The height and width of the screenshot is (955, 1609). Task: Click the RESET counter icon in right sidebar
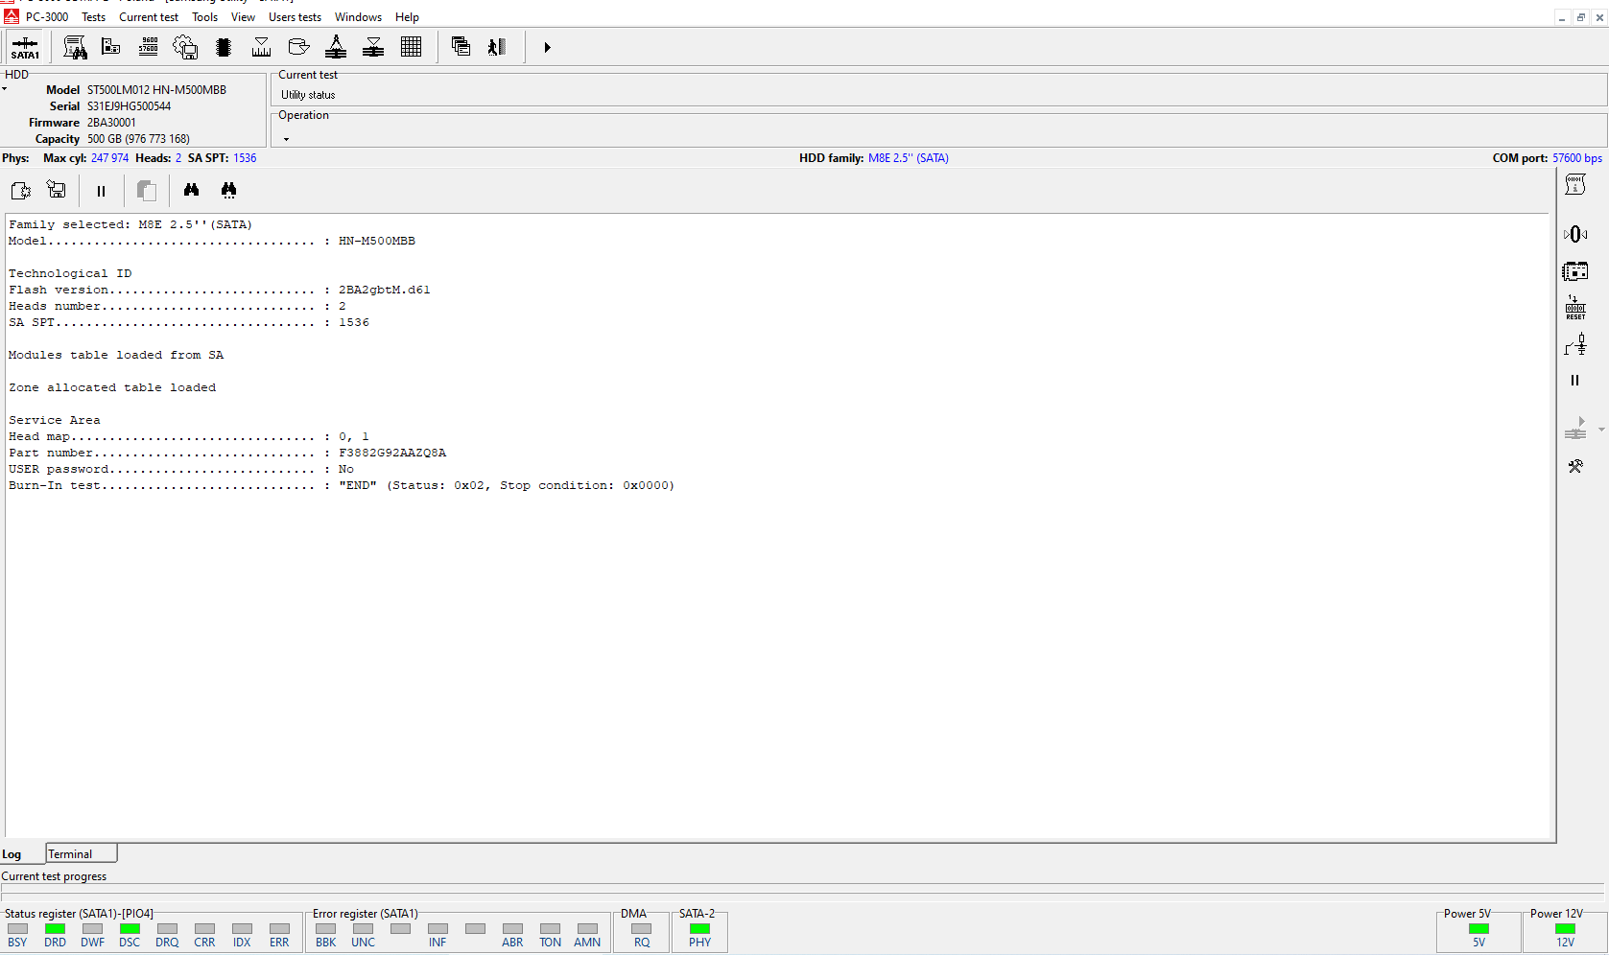click(x=1575, y=308)
